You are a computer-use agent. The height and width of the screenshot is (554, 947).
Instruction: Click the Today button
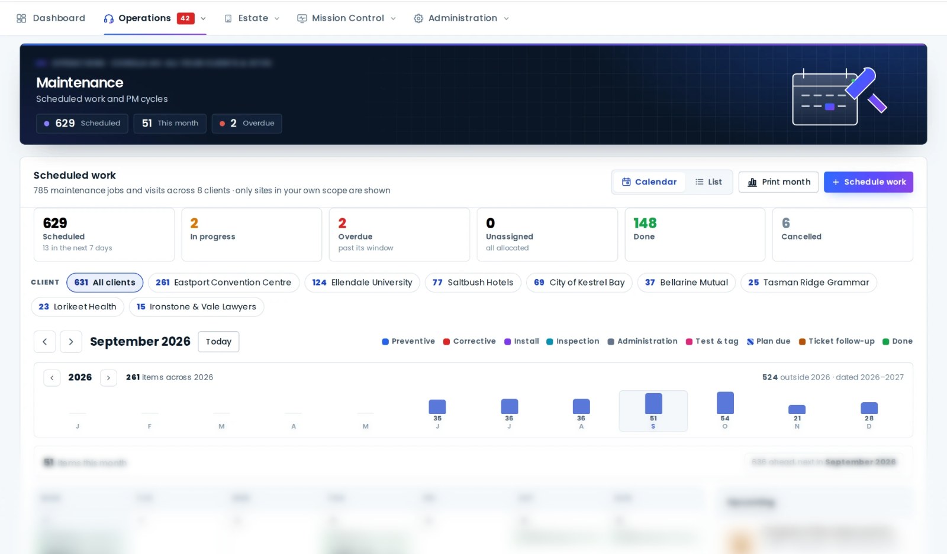coord(218,342)
